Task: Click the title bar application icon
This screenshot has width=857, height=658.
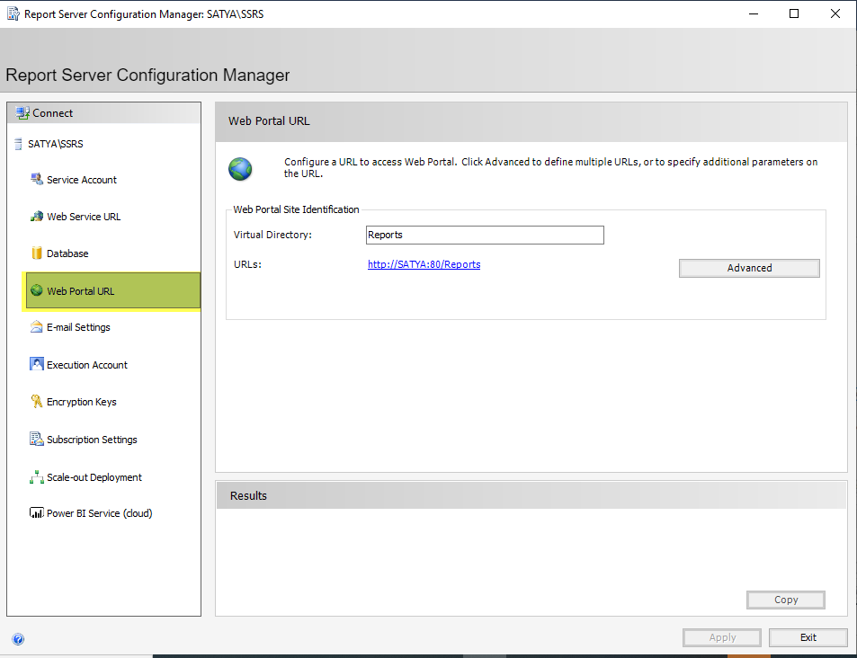Action: tap(13, 13)
